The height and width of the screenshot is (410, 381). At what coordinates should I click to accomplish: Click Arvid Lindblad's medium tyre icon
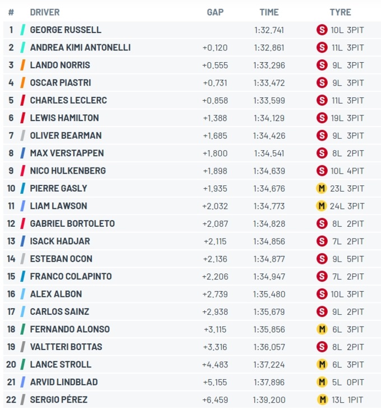322,382
